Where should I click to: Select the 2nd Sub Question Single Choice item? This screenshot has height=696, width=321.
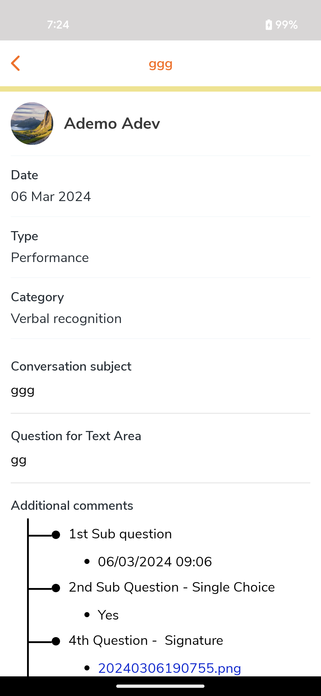click(172, 587)
